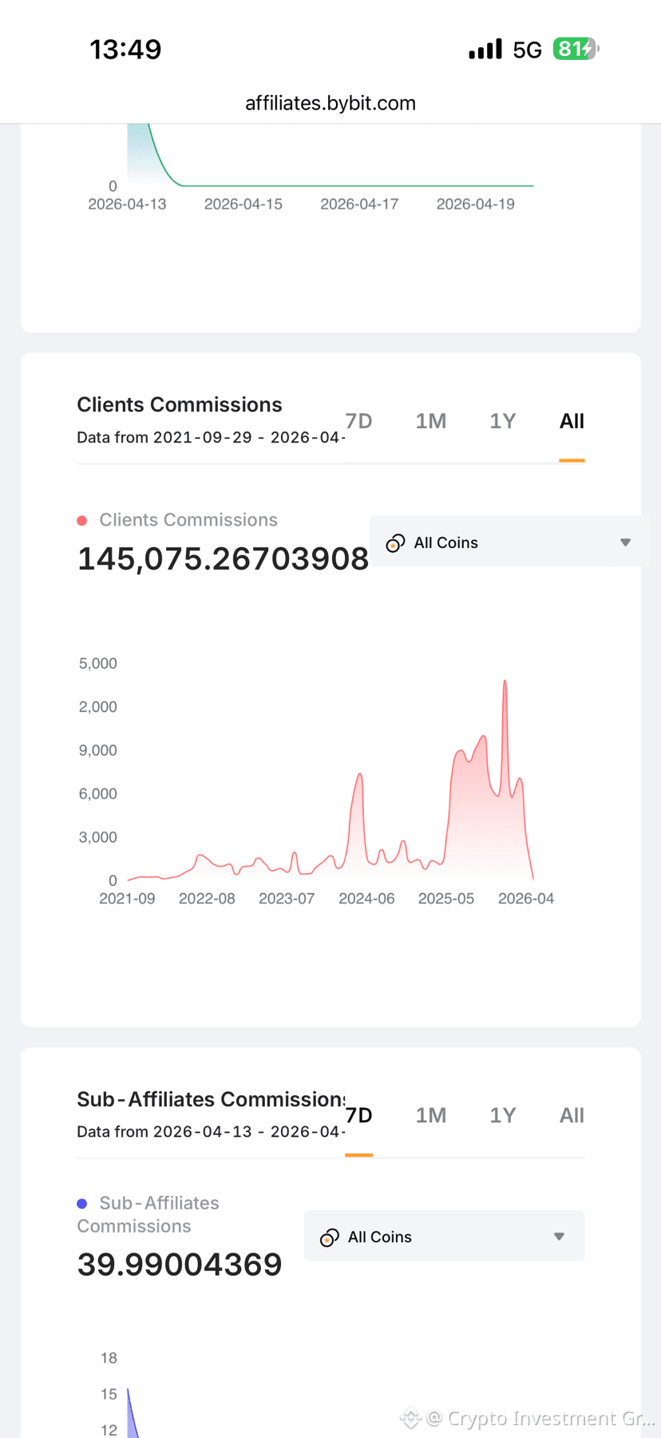Open Sub-Affiliates All Coins dropdown
661x1438 pixels.
point(444,1236)
